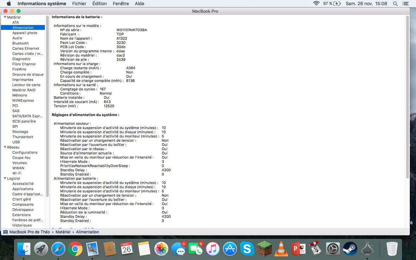Click MacBook Pro de Théo in path bar
This screenshot has height=260, width=416.
[26, 232]
